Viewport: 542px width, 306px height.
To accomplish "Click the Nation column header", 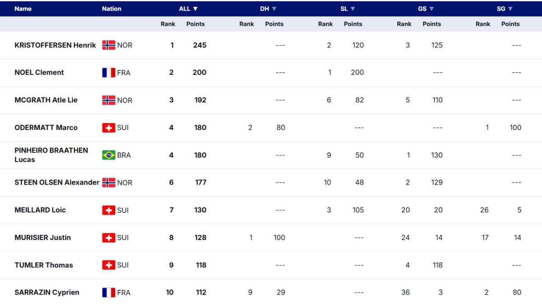I will pos(112,9).
